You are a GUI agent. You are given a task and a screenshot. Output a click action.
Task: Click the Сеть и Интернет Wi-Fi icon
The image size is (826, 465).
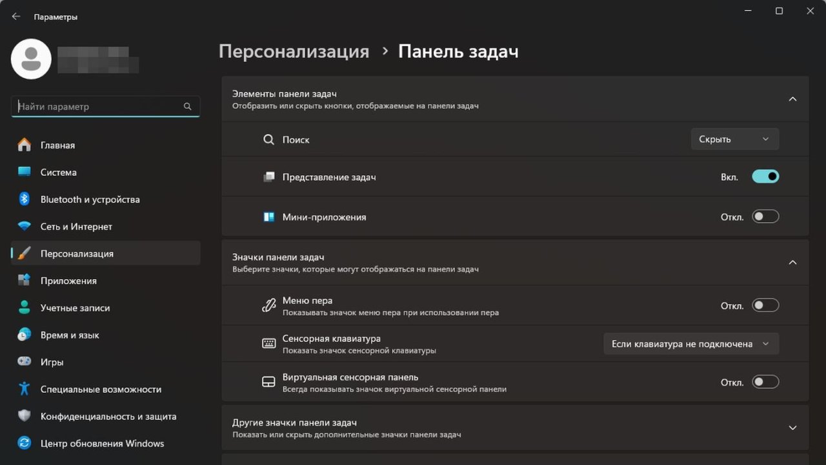[x=25, y=226]
